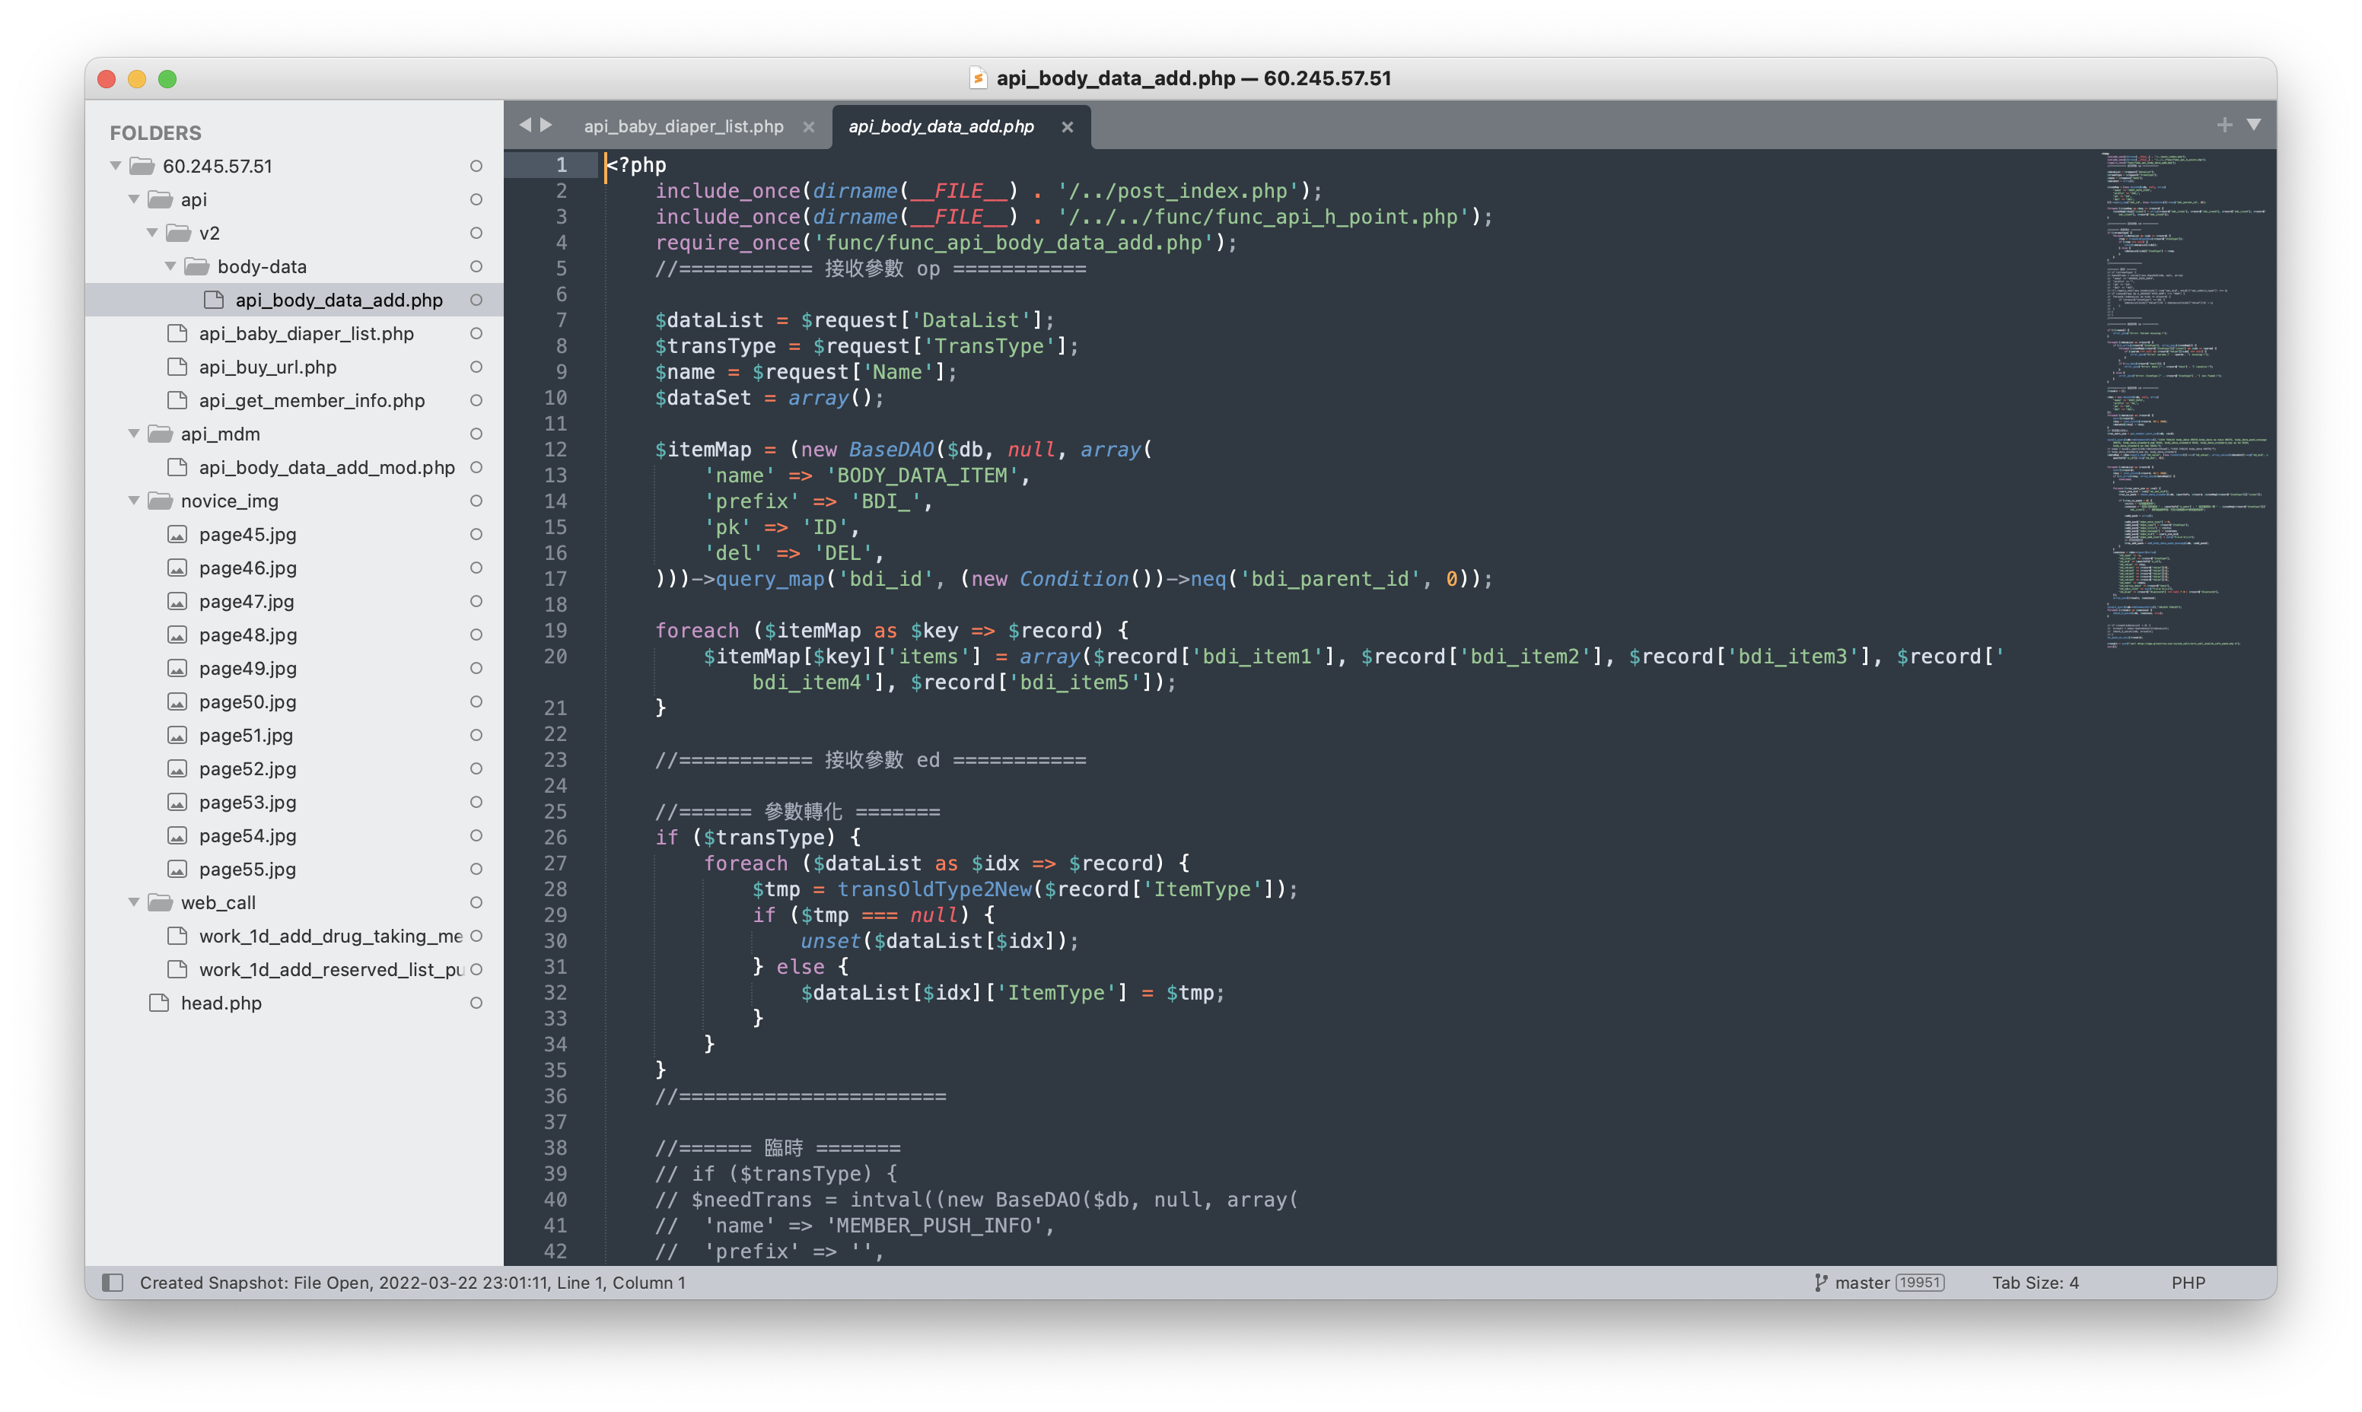
Task: Open page45.jpg image file
Action: point(247,535)
